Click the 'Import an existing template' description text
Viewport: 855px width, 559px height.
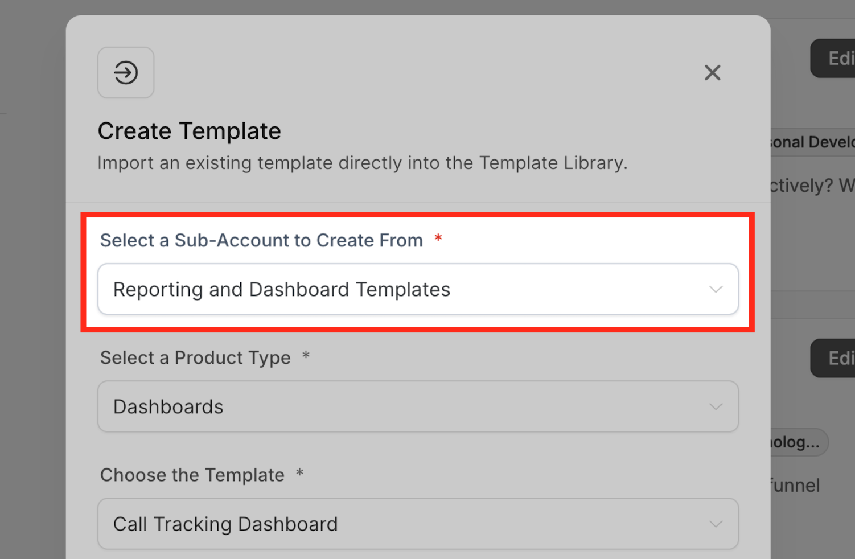tap(362, 163)
